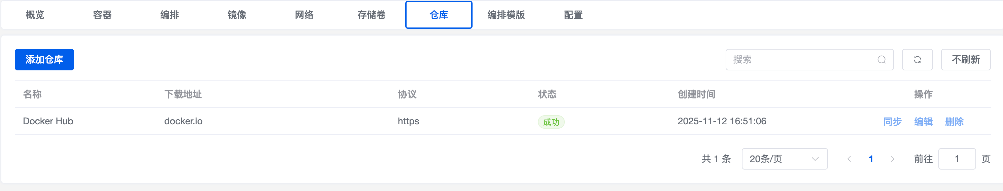
Task: Click the search magnifier icon
Action: tap(881, 60)
